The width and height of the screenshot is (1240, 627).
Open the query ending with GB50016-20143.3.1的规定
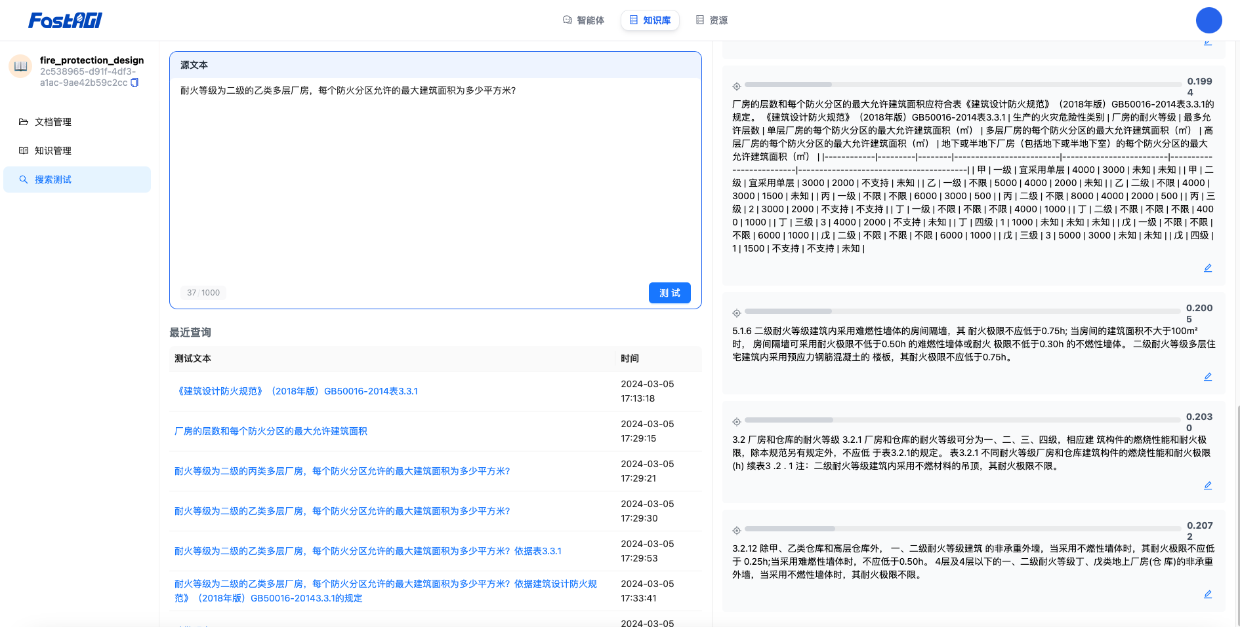386,591
